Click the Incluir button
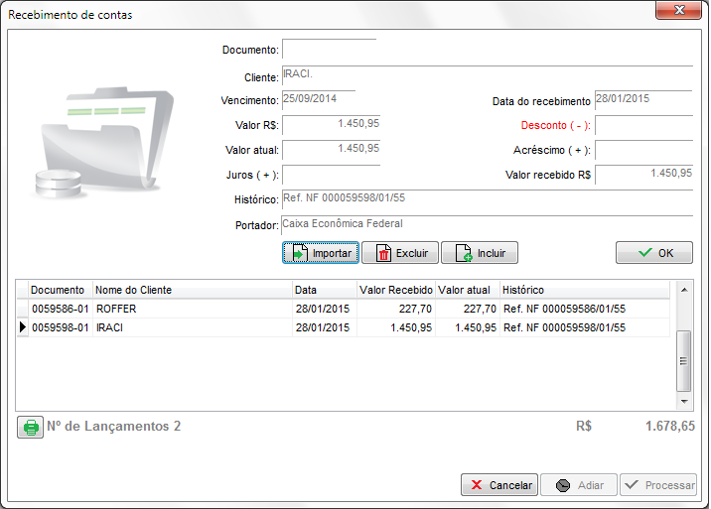This screenshot has width=711, height=509. (480, 253)
